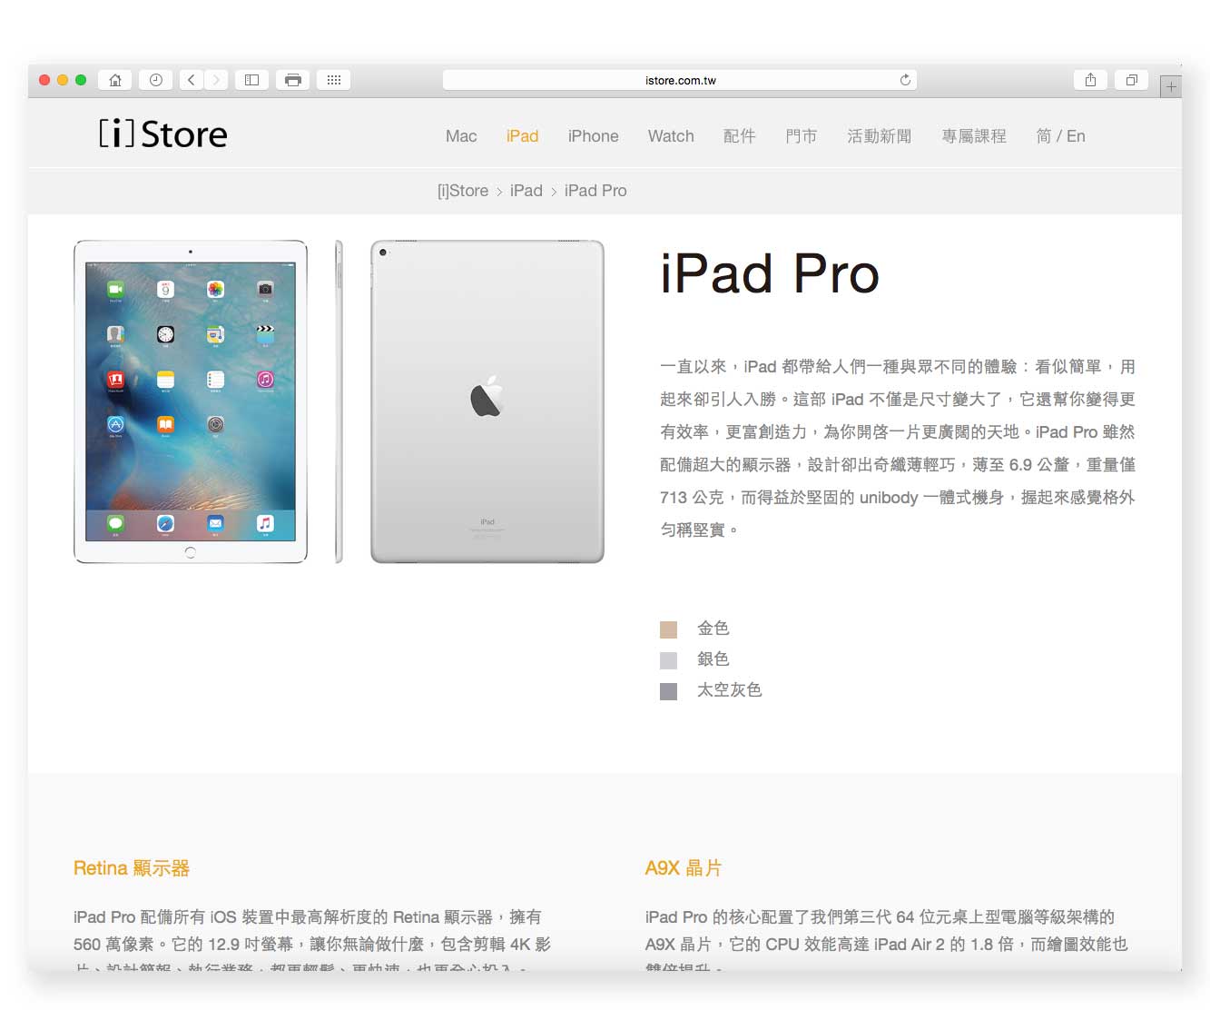
Task: Follow the [i]Store breadcrumb link
Action: [463, 191]
